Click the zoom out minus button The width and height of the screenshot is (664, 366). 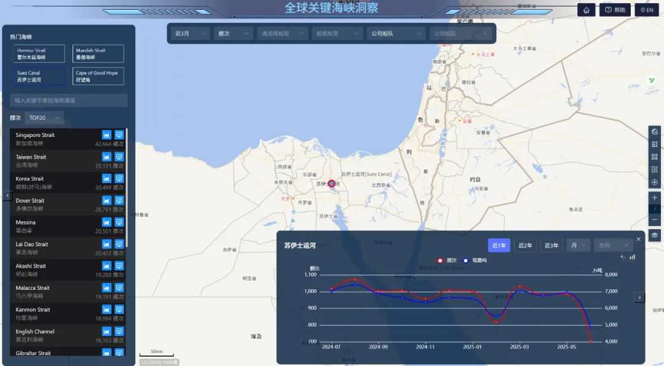654,220
